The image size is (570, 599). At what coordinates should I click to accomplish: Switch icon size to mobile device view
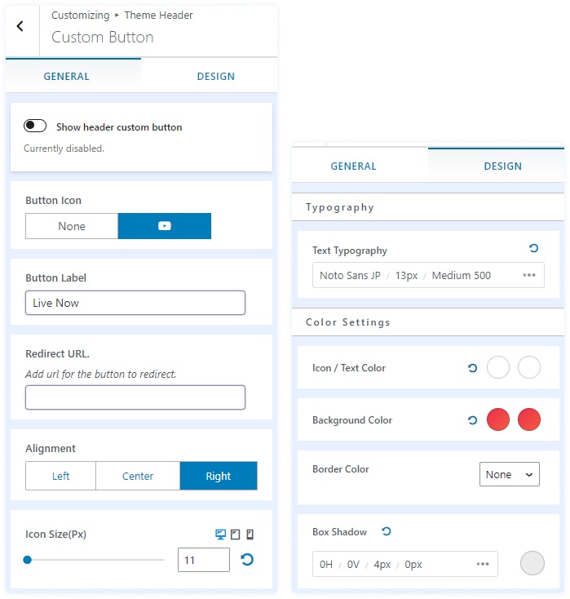tap(250, 535)
